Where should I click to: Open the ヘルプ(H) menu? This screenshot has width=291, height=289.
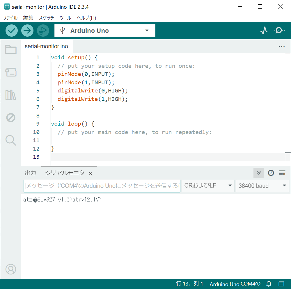pos(86,18)
